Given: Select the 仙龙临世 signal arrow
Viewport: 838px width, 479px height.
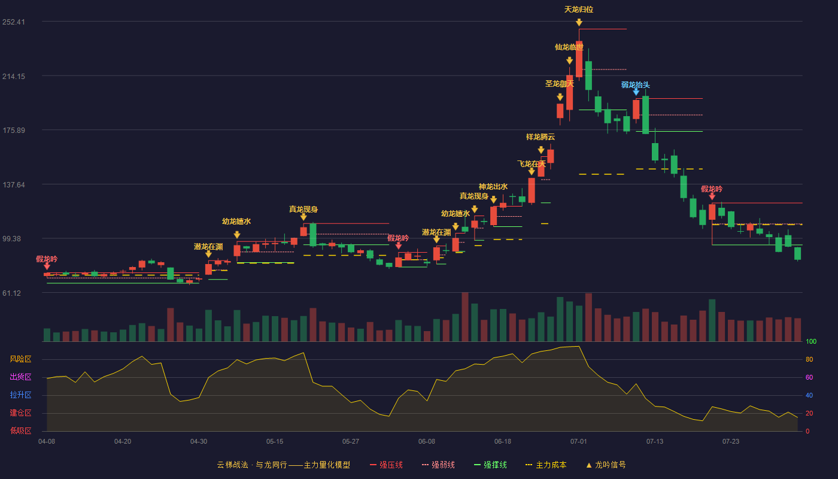Looking at the screenshot, I should point(570,60).
